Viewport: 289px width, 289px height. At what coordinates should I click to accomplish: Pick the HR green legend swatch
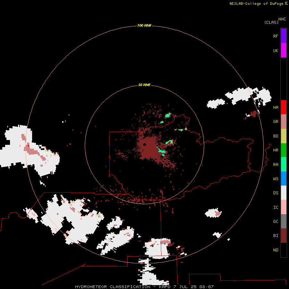(x=284, y=150)
